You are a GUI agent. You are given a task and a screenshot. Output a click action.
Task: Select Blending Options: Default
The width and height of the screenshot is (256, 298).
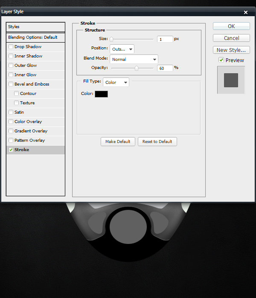click(x=35, y=37)
